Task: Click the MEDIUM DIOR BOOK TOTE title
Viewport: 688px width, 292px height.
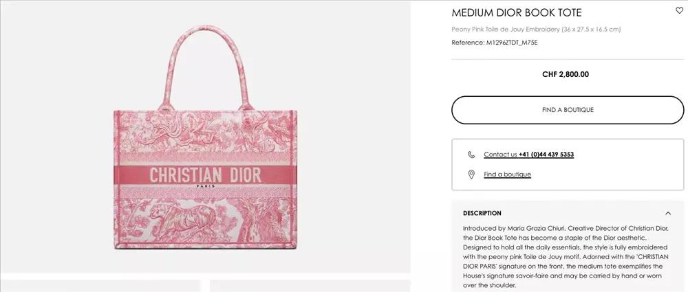Action: pos(517,13)
